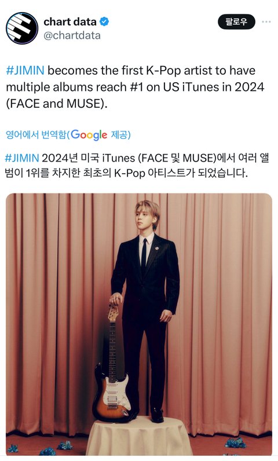Click the blue verified badge
This screenshot has width=278, height=461.
pos(104,21)
